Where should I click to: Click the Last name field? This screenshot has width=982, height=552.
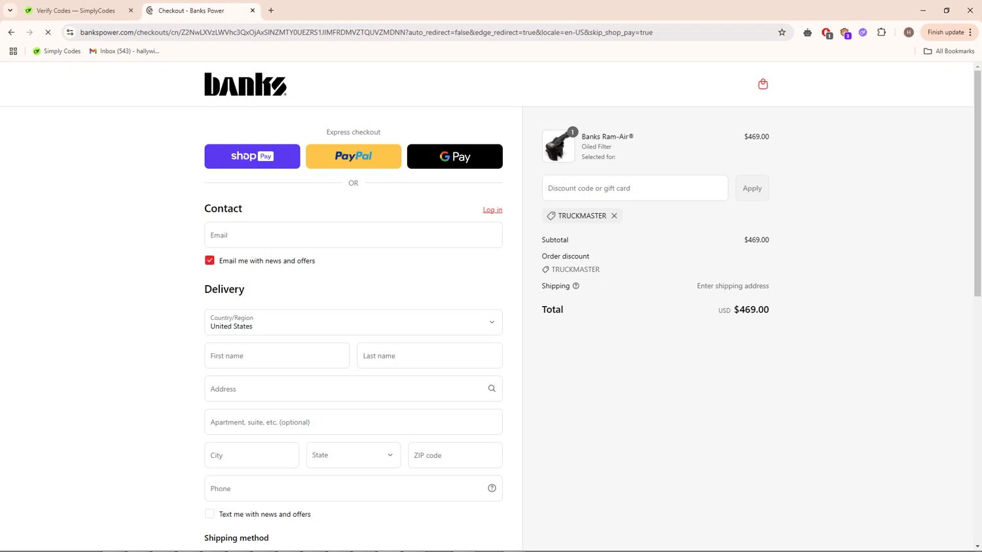coord(429,356)
